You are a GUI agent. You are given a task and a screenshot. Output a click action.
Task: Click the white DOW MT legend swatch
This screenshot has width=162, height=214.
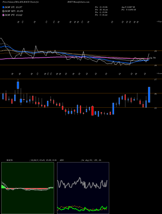(3, 11)
